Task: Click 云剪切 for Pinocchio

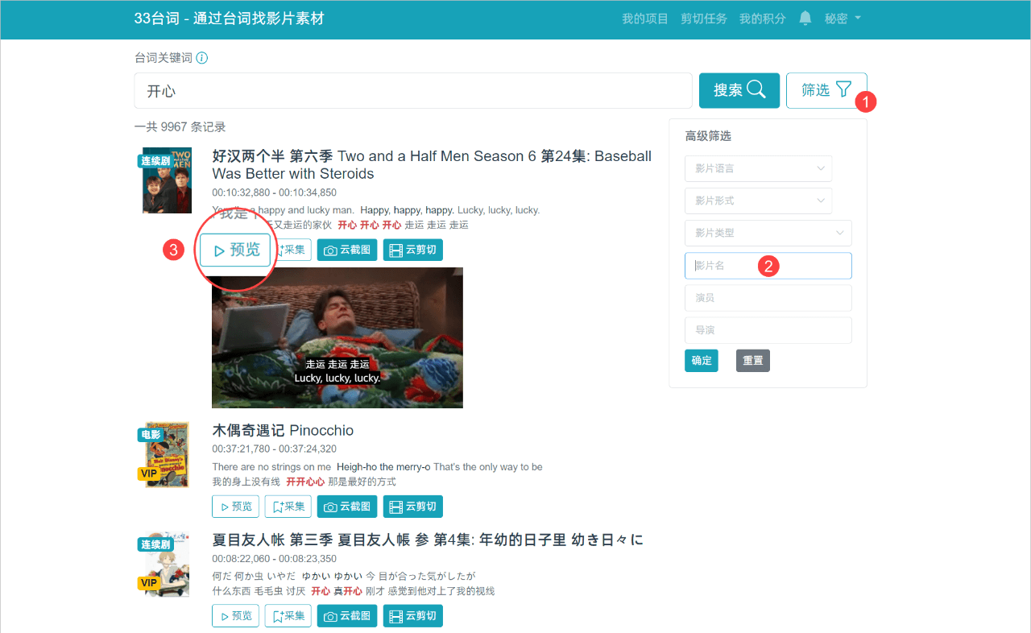Action: coord(413,507)
